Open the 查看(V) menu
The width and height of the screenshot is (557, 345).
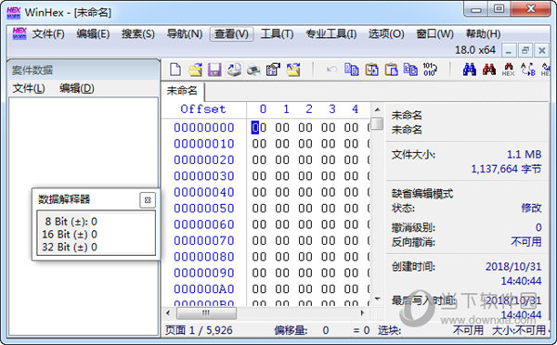point(231,34)
